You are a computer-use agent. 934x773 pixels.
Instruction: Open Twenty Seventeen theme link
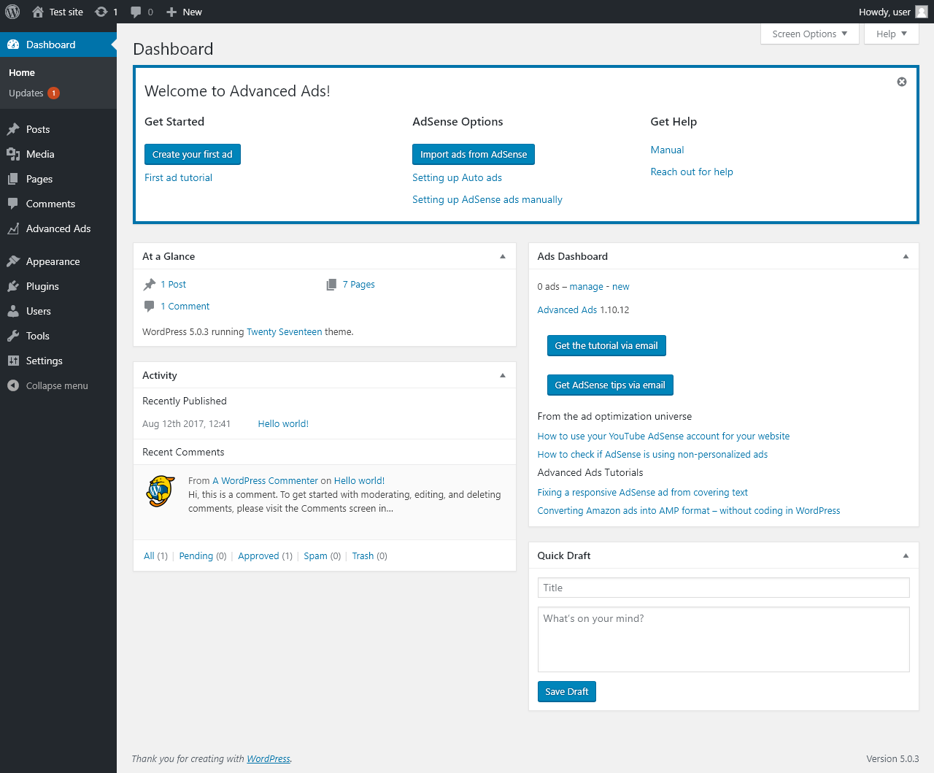tap(284, 331)
